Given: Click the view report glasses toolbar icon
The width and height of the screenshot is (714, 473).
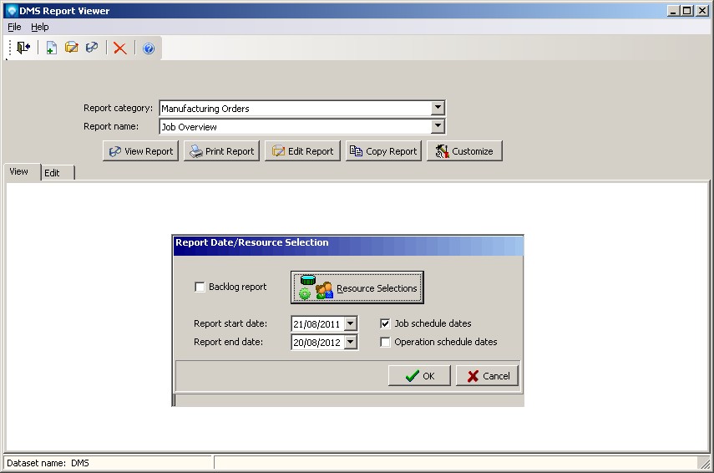Looking at the screenshot, I should coord(92,48).
